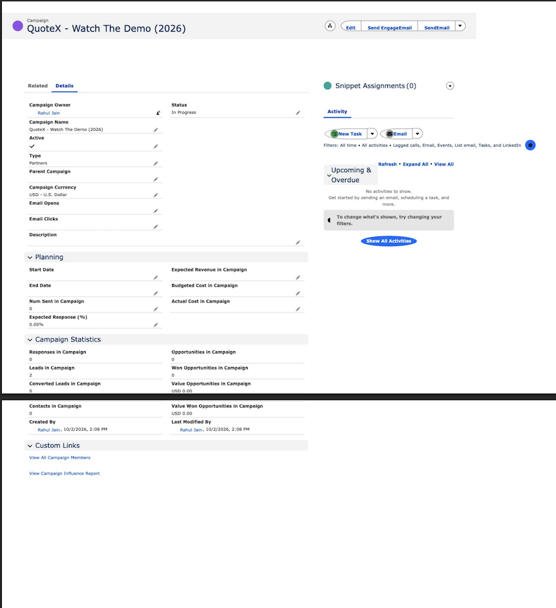The width and height of the screenshot is (556, 608).
Task: Edit the Description field pencil icon
Action: pos(298,242)
